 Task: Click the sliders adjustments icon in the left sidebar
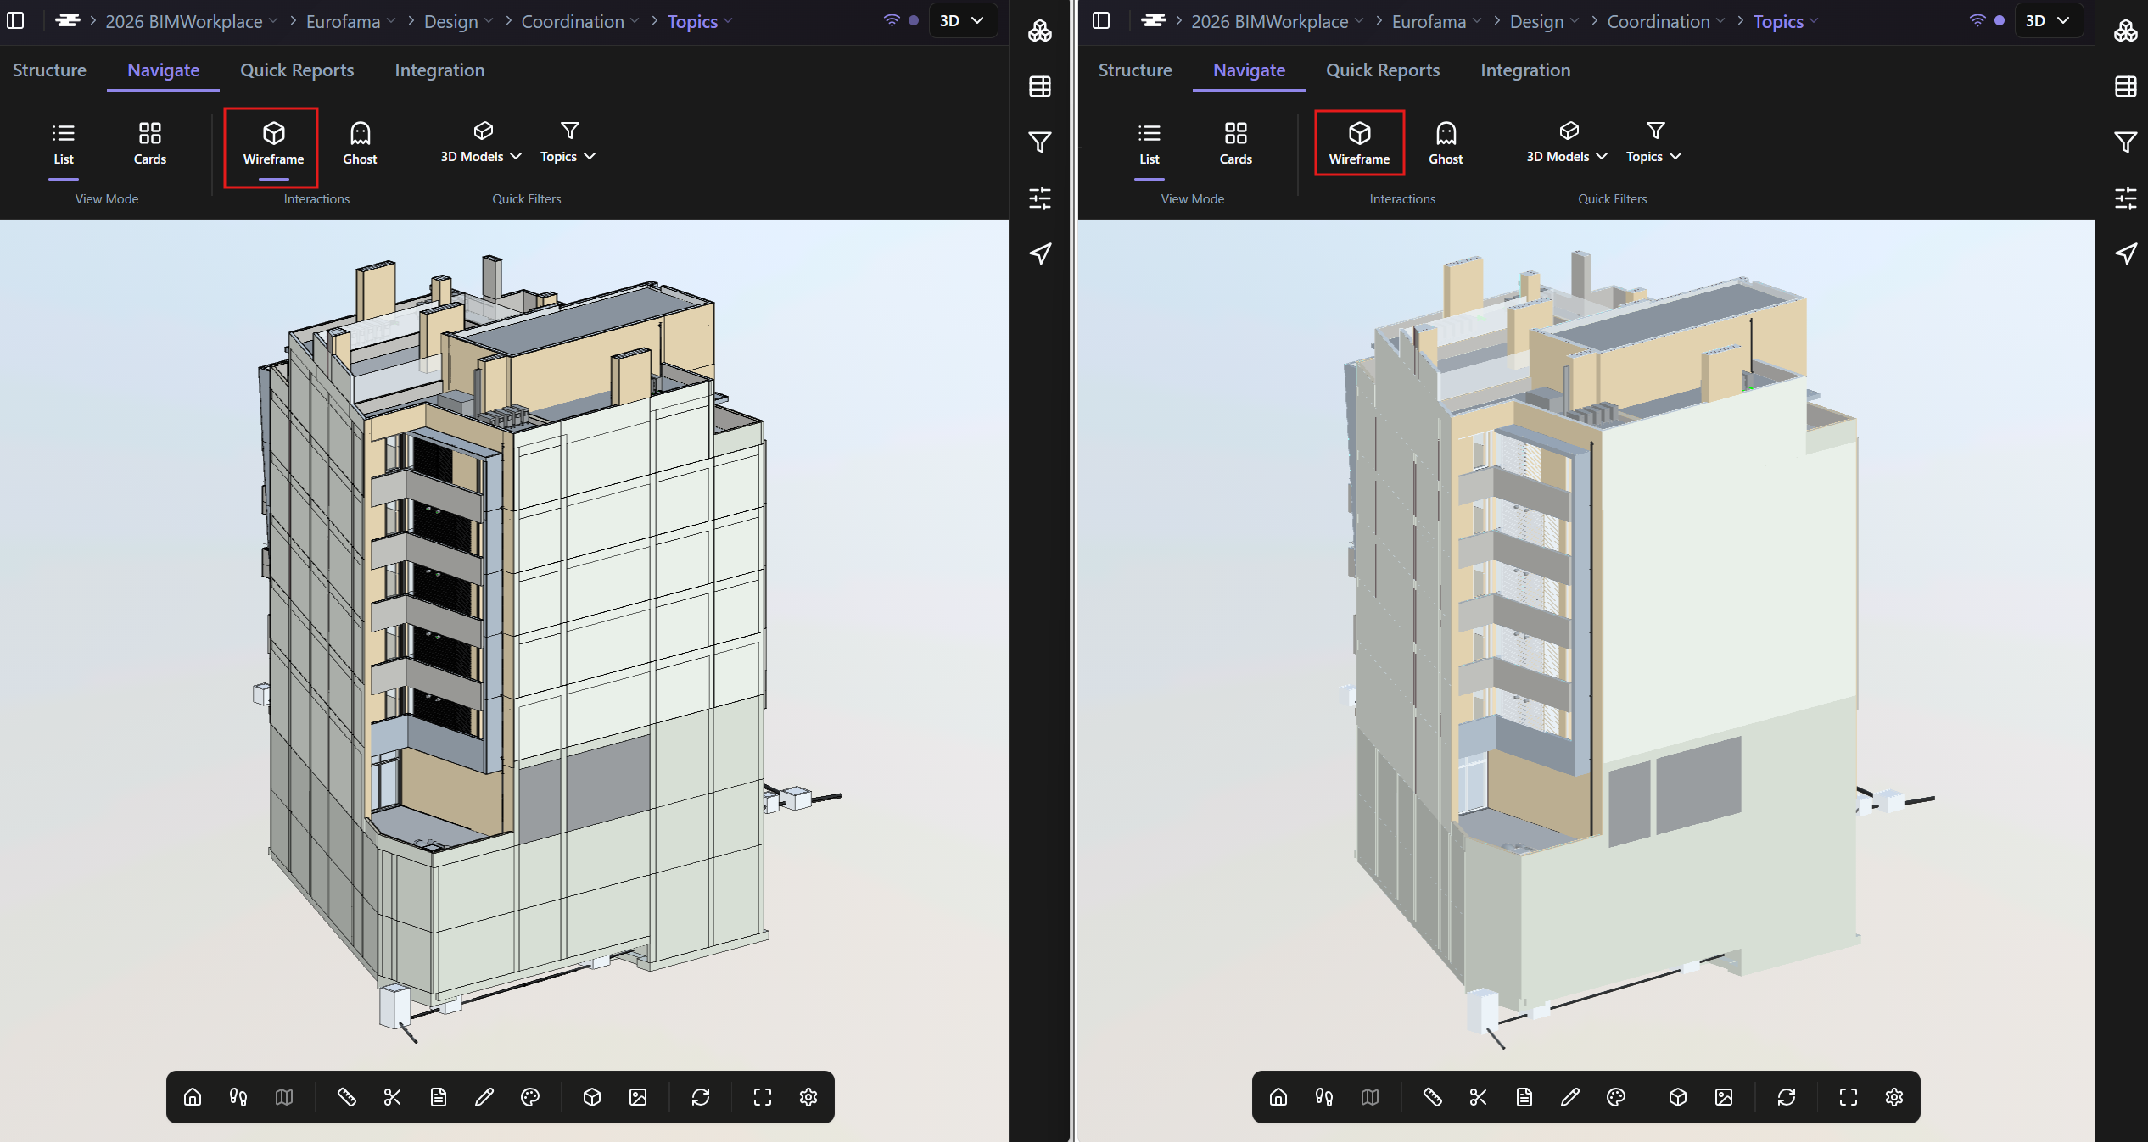(x=1040, y=198)
